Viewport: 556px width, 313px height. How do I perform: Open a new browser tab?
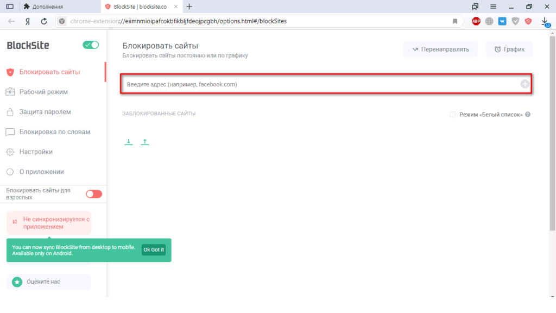coord(189,7)
